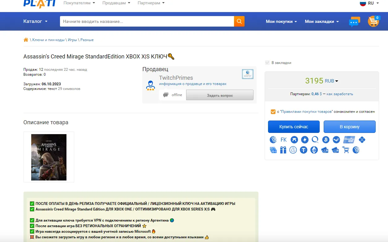This screenshot has height=242, width=388.
Task: Open 'как заработать' link
Action: (340, 94)
